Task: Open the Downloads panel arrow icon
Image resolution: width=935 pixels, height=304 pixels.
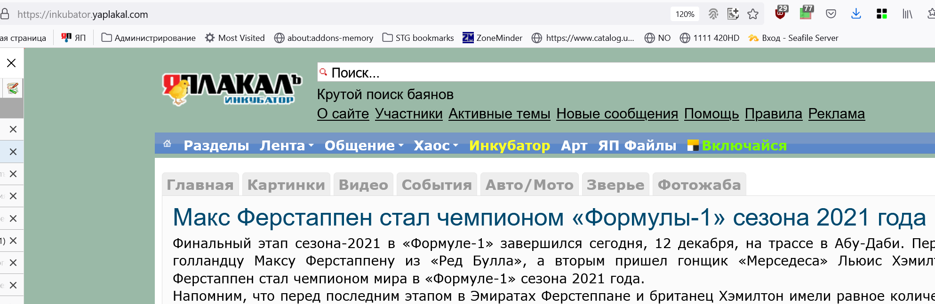Action: [x=856, y=14]
